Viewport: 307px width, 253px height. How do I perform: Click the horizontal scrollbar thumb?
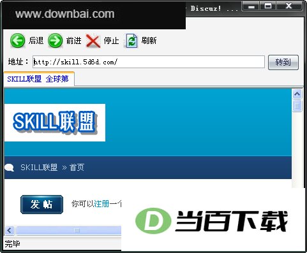(69, 230)
